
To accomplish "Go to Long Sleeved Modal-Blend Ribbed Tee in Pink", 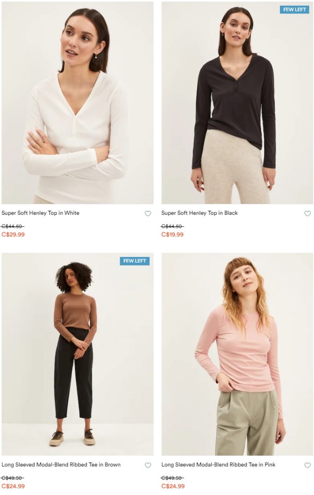I will click(x=218, y=464).
